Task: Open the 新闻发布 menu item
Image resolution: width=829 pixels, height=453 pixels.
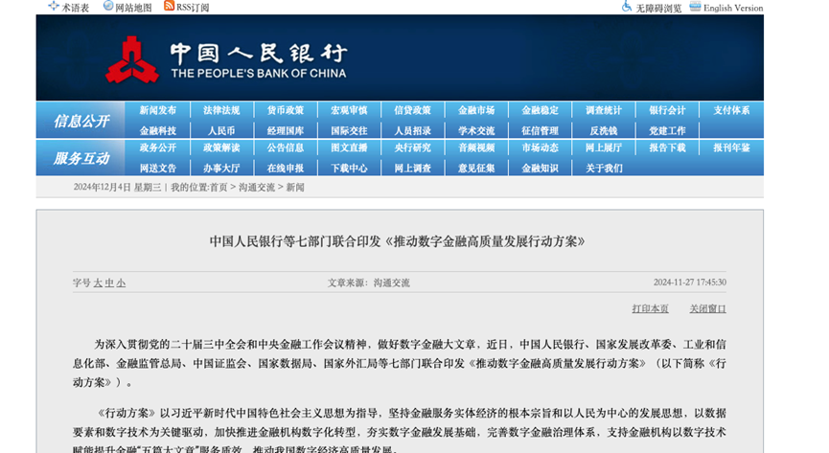Action: 158,110
